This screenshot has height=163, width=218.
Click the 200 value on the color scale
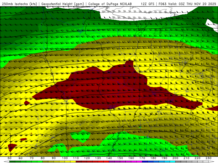pos(175,158)
